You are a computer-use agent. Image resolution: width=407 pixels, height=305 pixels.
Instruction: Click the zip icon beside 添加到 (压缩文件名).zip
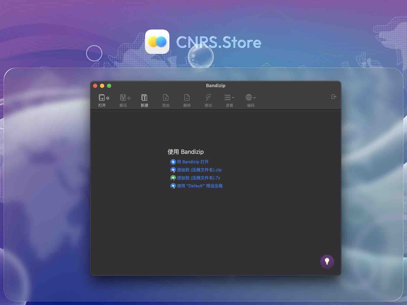173,170
